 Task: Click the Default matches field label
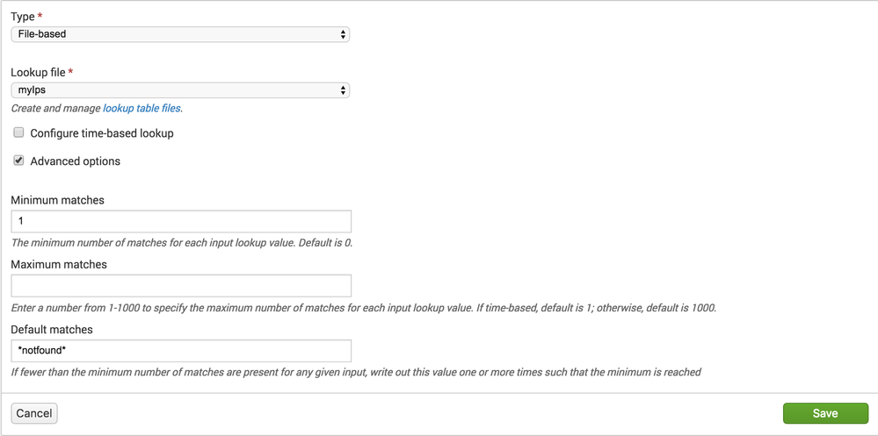click(52, 329)
